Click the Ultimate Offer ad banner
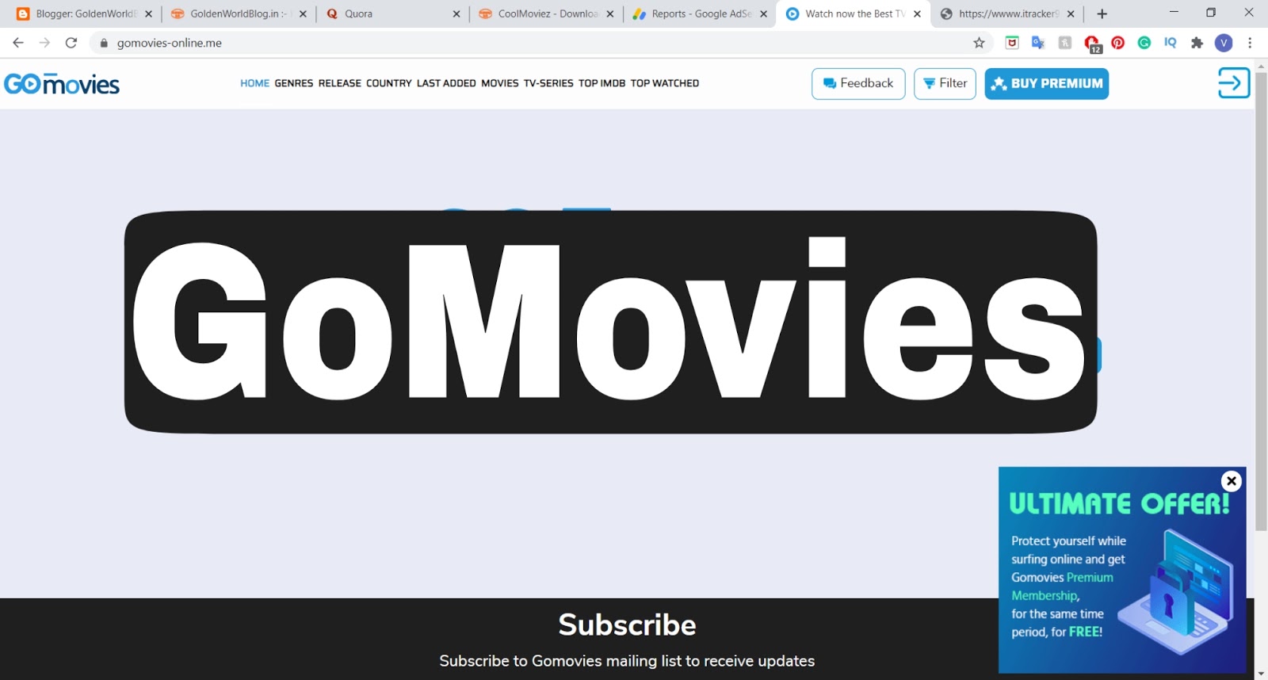 (x=1121, y=569)
